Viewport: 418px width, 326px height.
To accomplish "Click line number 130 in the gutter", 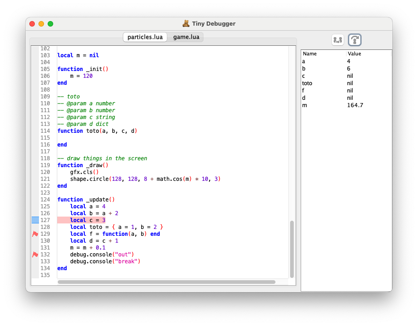I will (45, 241).
